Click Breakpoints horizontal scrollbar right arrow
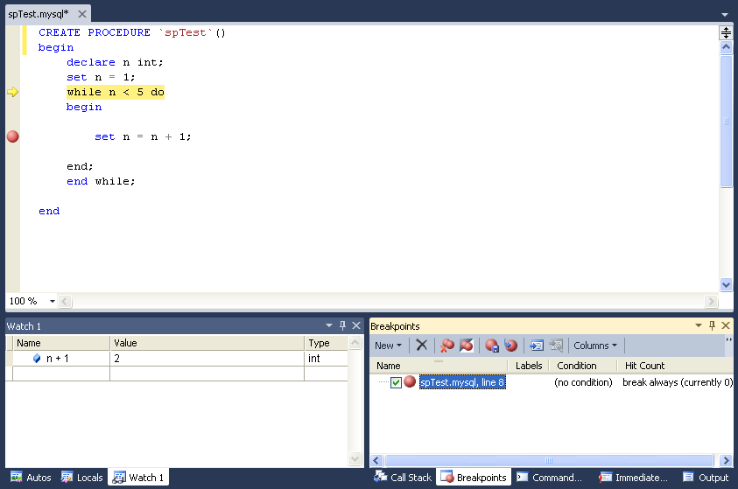The height and width of the screenshot is (489, 738). click(725, 460)
